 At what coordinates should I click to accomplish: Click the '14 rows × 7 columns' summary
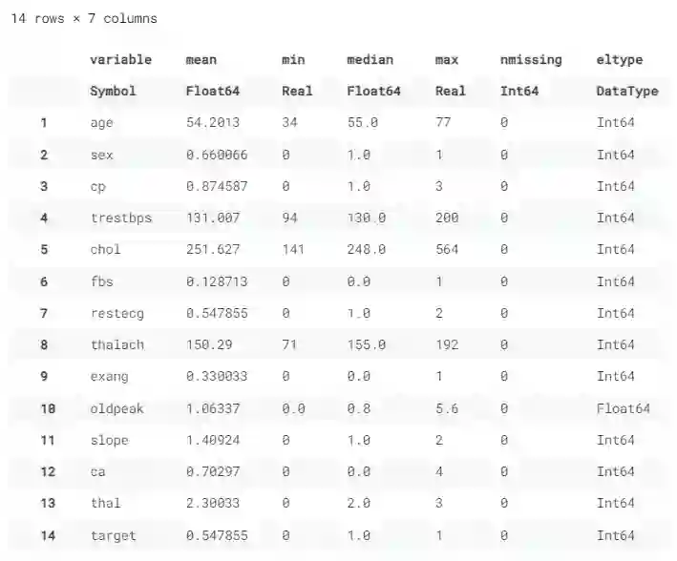84,18
